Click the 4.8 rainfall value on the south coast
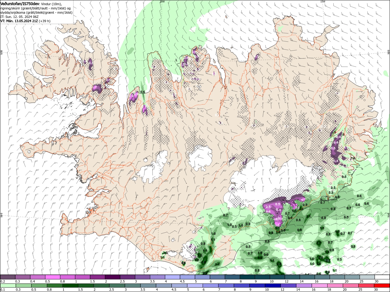Viewport: 390px width, 292px height. point(183,263)
